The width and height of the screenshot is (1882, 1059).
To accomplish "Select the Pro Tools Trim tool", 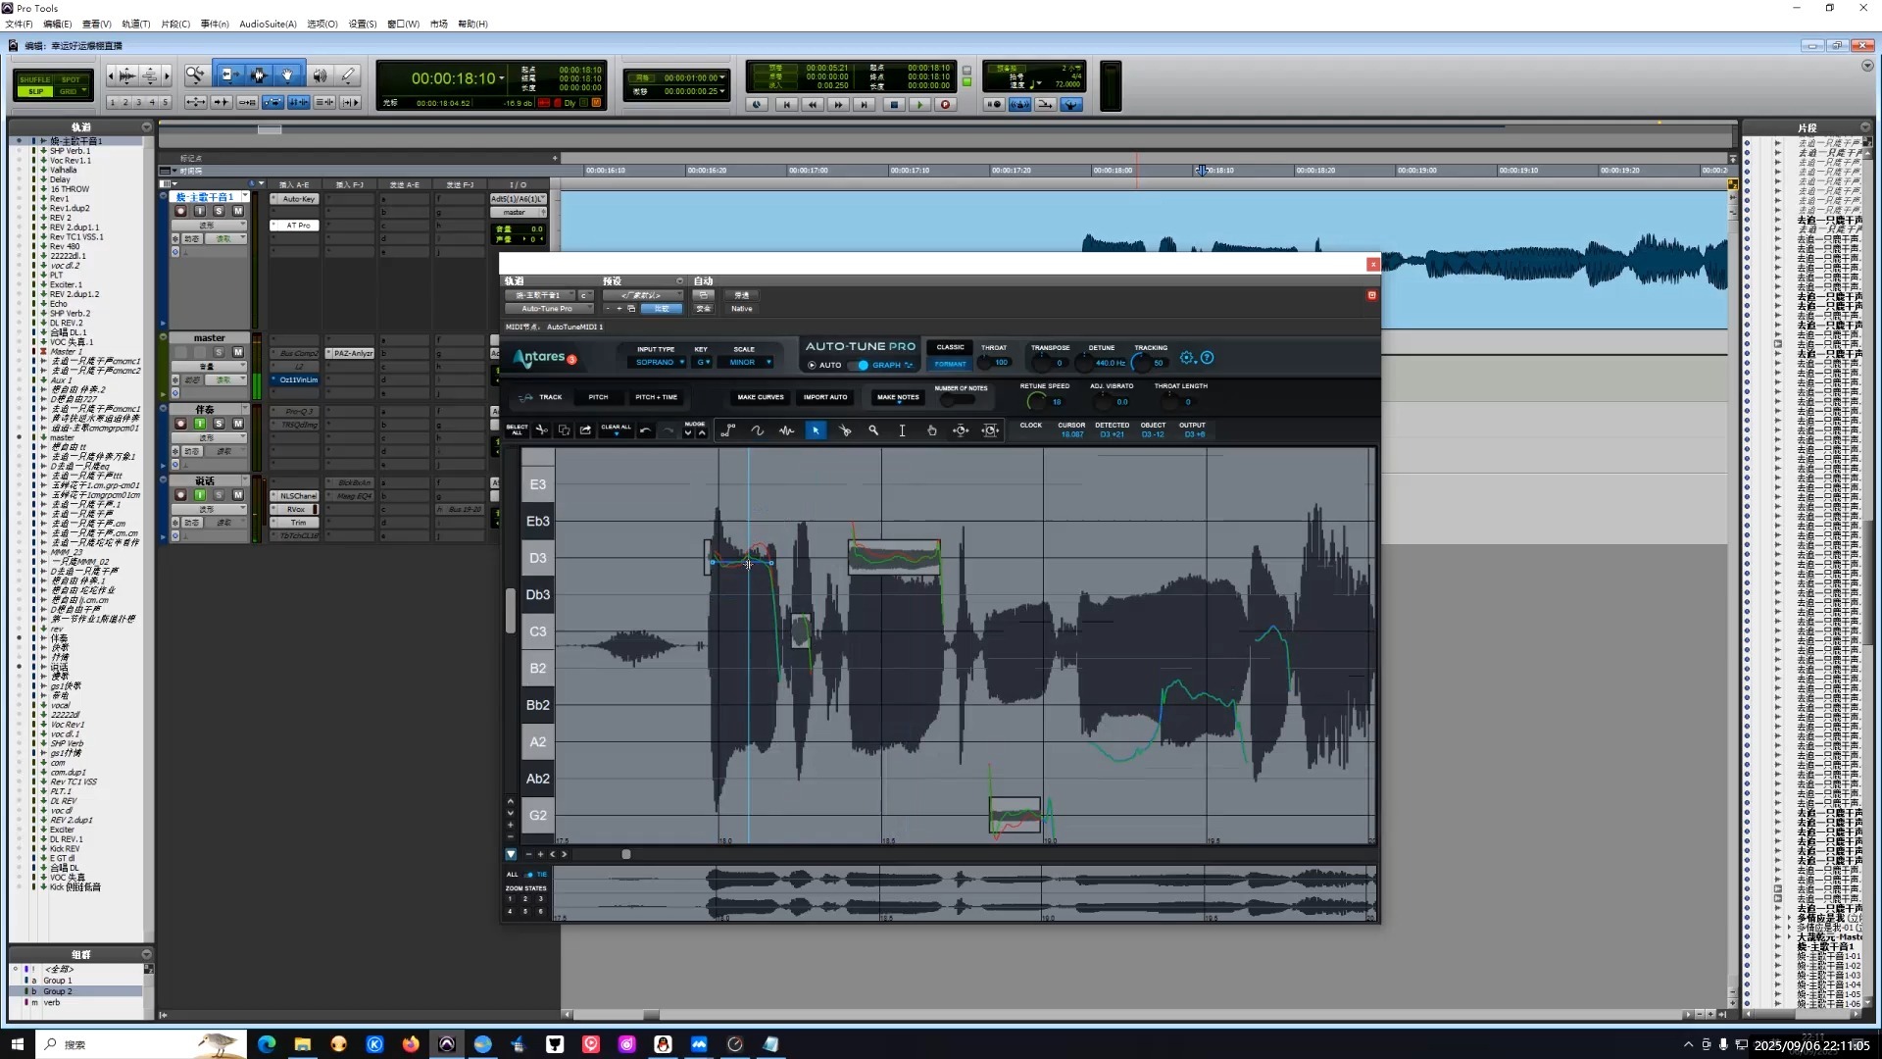I will pyautogui.click(x=228, y=75).
